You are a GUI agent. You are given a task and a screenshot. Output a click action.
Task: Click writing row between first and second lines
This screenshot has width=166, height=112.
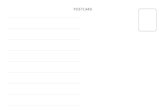[44, 23]
